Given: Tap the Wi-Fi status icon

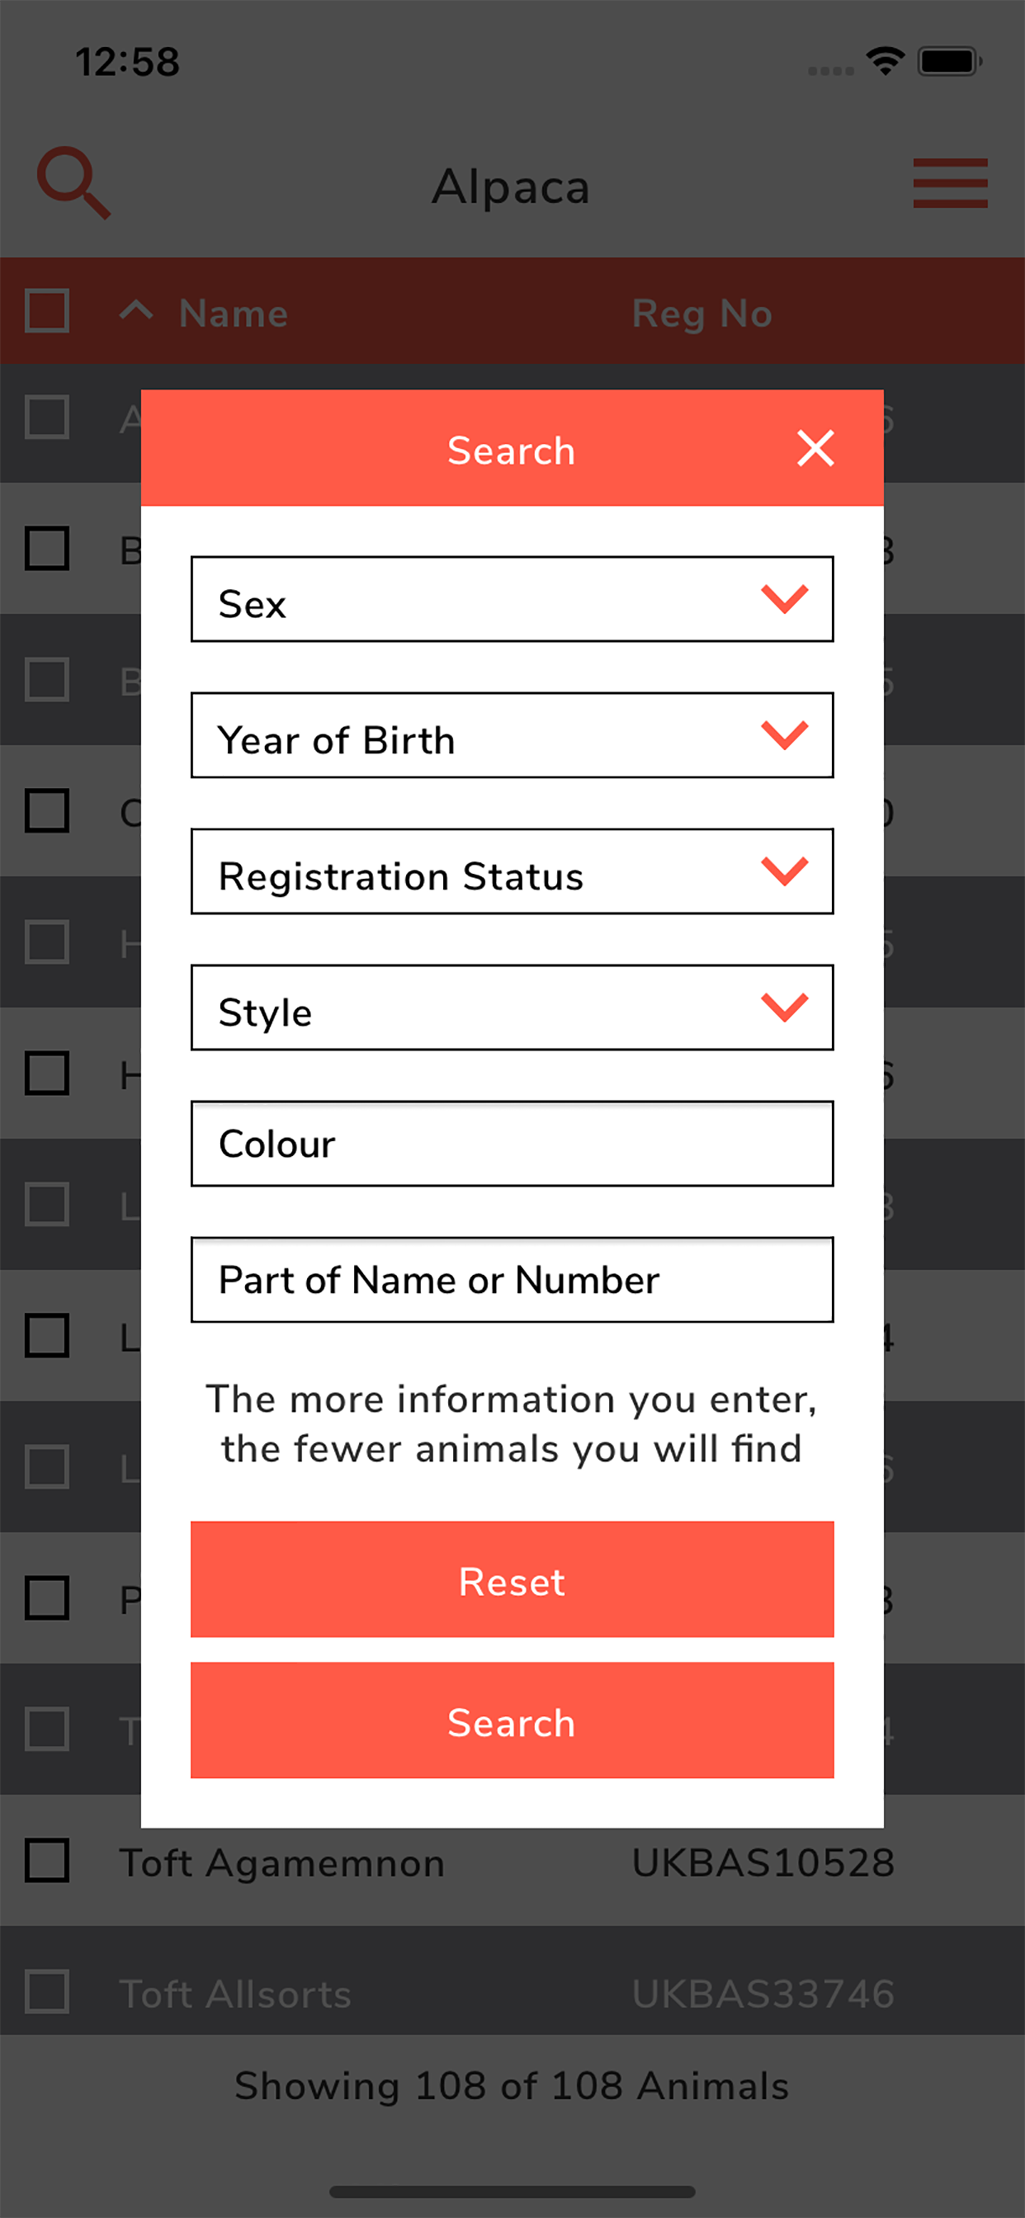Looking at the screenshot, I should click(x=885, y=61).
